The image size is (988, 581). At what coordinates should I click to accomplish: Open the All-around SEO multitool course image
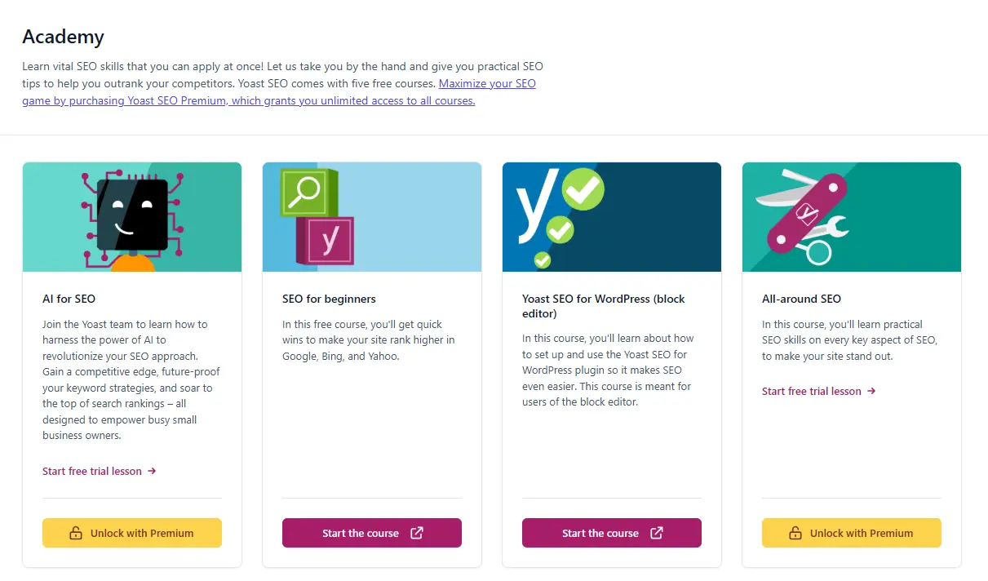[x=851, y=216]
